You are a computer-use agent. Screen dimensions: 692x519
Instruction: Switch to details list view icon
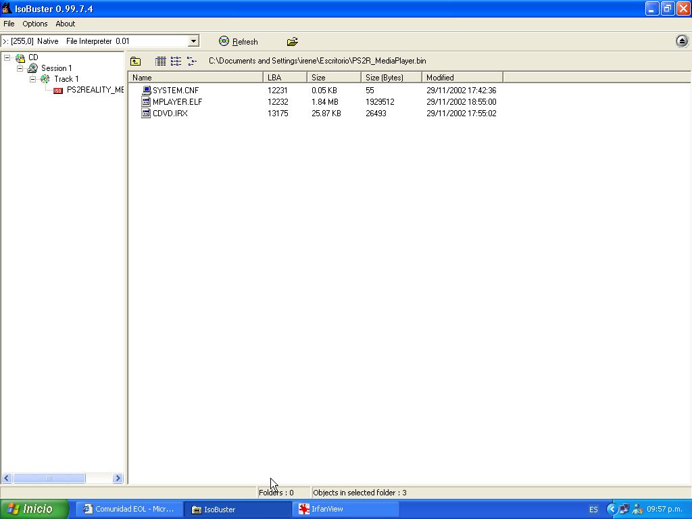(x=161, y=61)
